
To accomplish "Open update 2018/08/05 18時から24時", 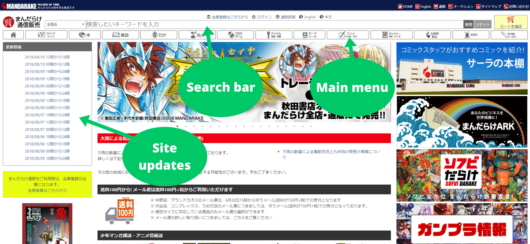I will coord(47,158).
